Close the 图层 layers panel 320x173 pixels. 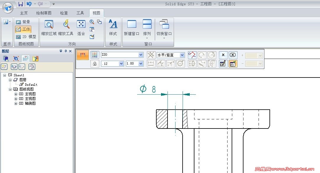pos(70,51)
